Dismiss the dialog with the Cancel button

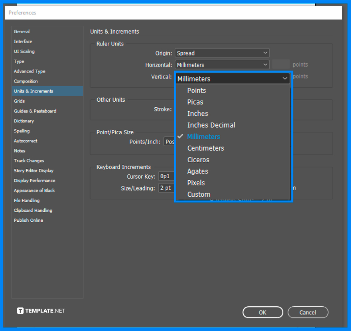coord(308,312)
